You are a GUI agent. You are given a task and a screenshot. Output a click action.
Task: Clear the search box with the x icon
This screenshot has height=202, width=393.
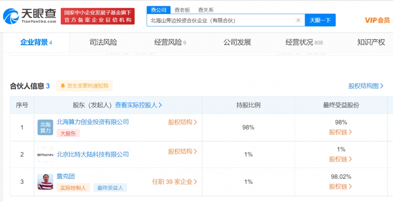point(298,20)
